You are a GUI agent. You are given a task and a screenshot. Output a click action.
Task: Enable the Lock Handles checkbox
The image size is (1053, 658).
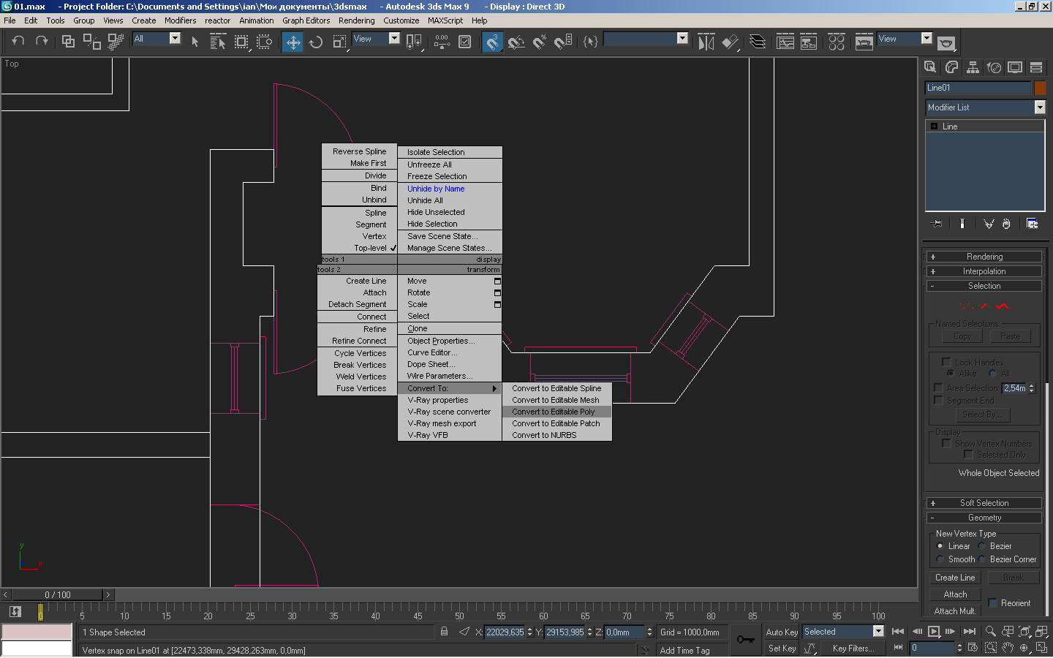[946, 362]
